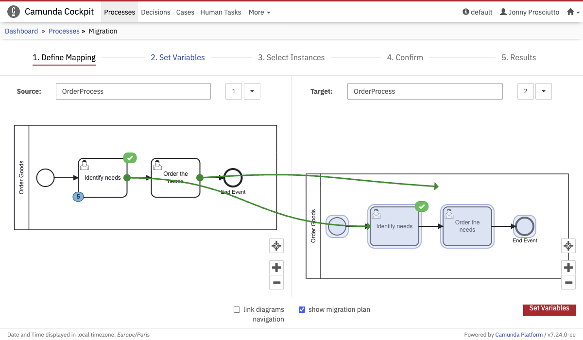Expand the source version dropdown
The image size is (583, 340).
(252, 91)
